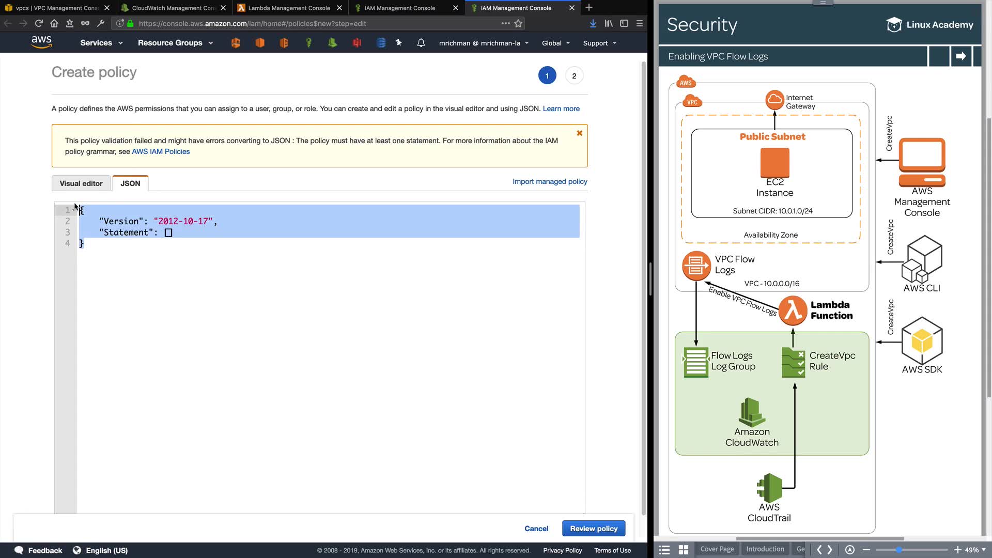Open the notifications bell icon
992x558 pixels.
421,43
